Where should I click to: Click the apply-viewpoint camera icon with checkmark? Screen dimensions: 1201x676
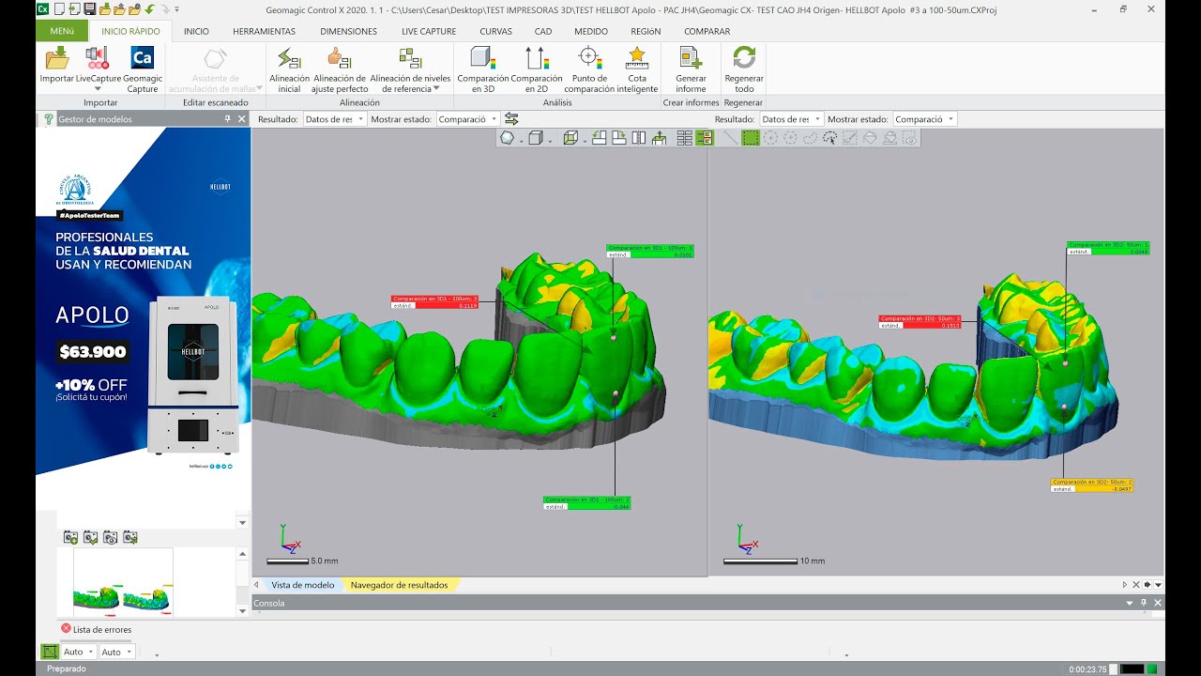click(90, 537)
